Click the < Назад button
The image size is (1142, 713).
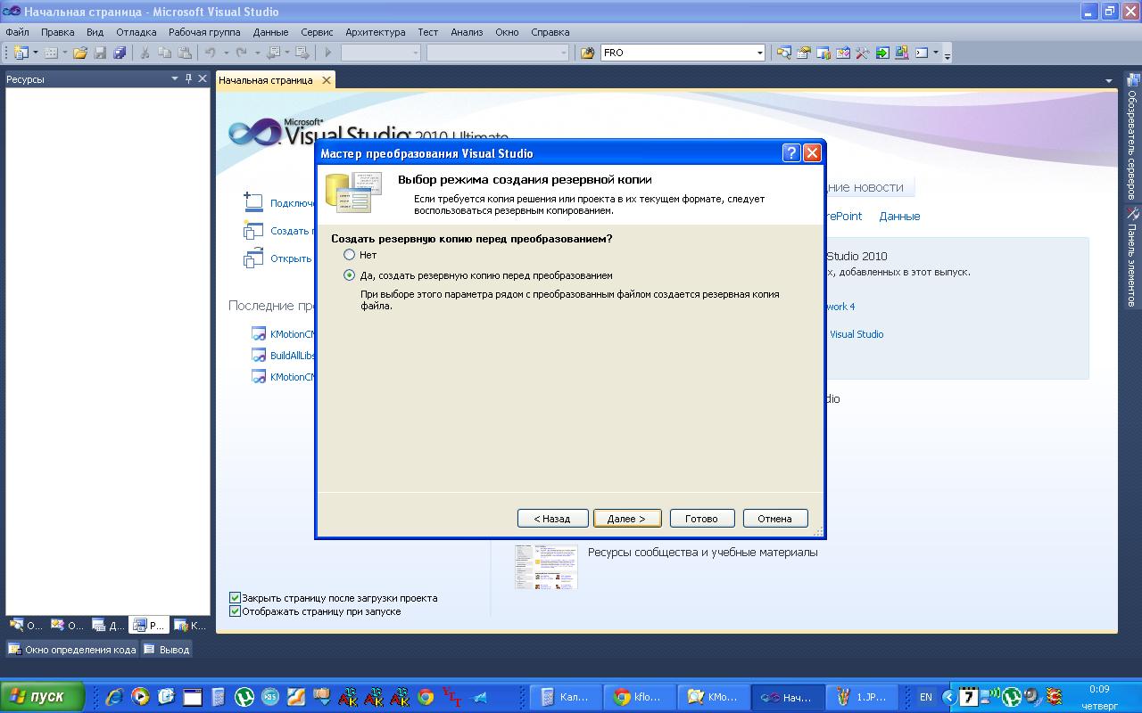tap(552, 519)
